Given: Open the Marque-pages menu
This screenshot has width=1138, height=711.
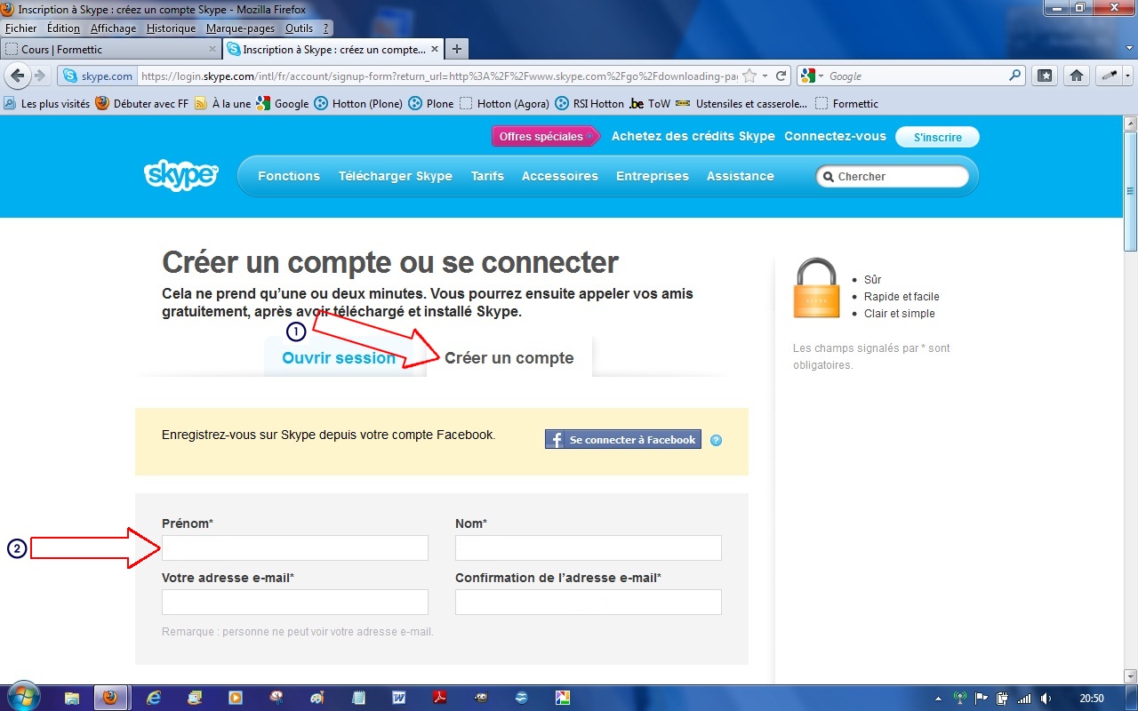Looking at the screenshot, I should coord(240,28).
